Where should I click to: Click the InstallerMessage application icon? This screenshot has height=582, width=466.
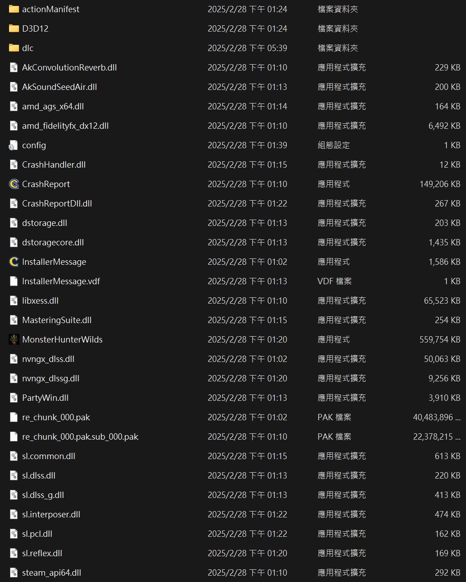pyautogui.click(x=14, y=262)
